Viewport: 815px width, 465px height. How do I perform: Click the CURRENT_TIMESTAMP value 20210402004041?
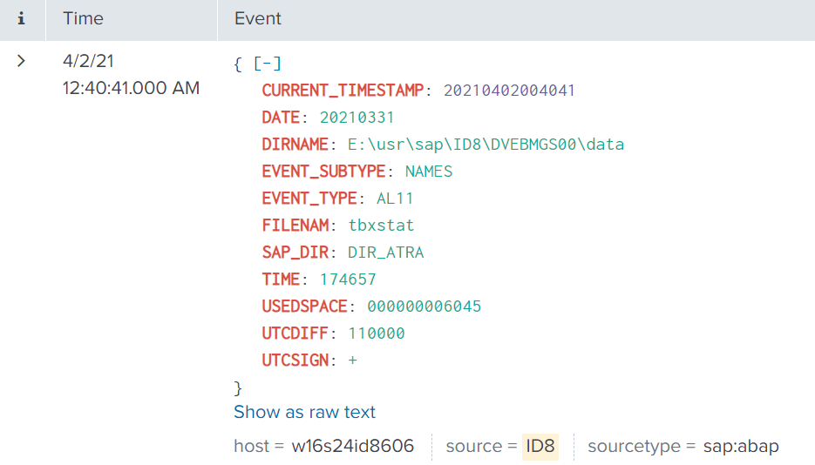tap(509, 91)
